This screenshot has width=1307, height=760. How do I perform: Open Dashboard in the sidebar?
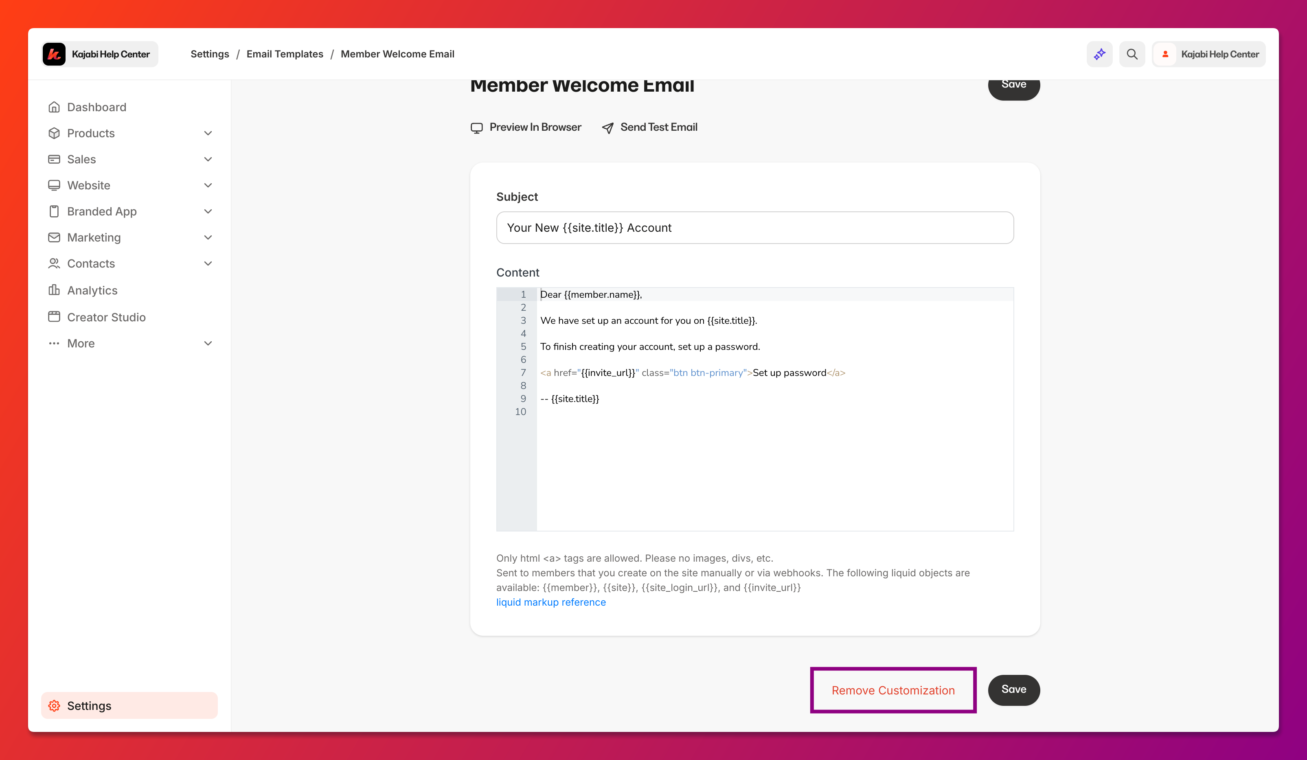point(129,107)
